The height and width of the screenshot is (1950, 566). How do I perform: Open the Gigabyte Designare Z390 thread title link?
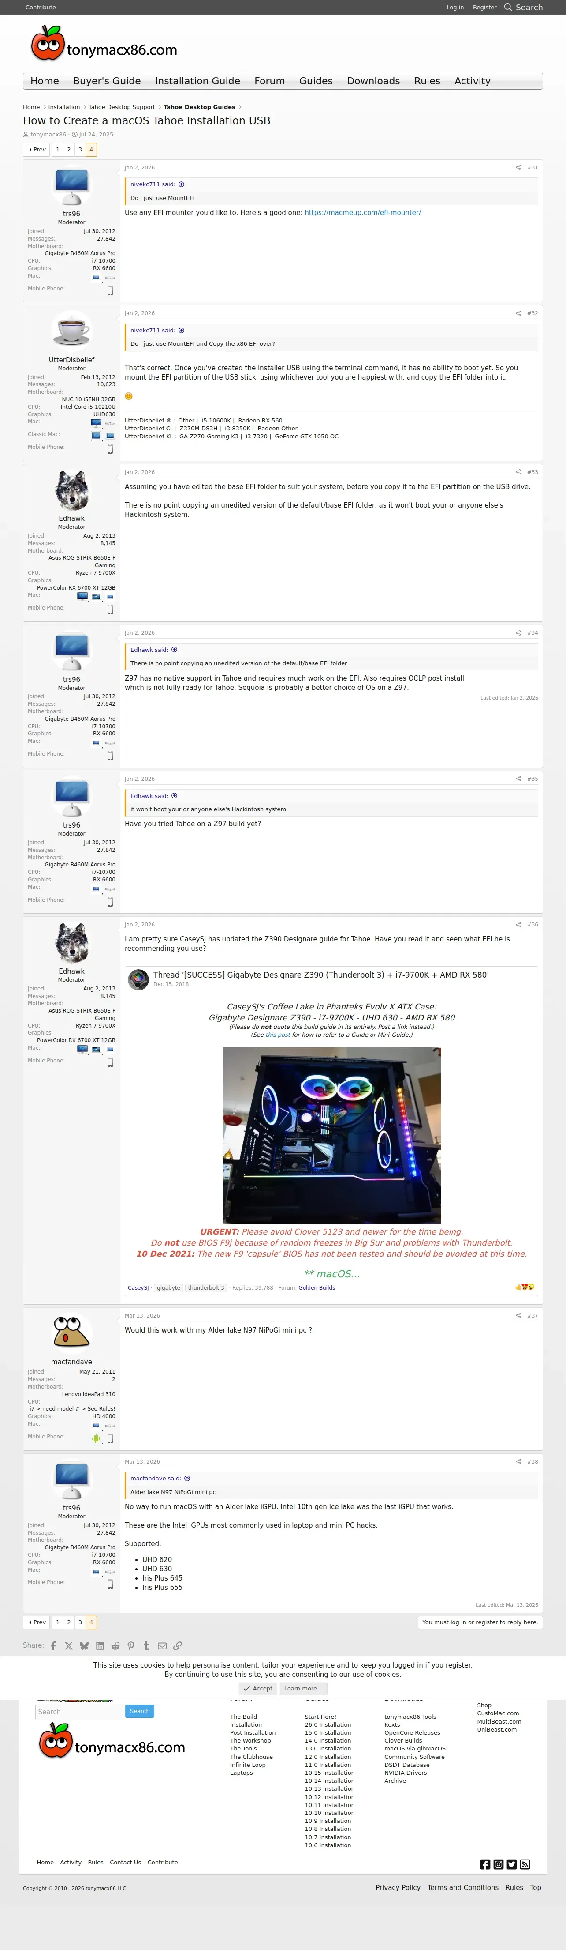pos(320,975)
